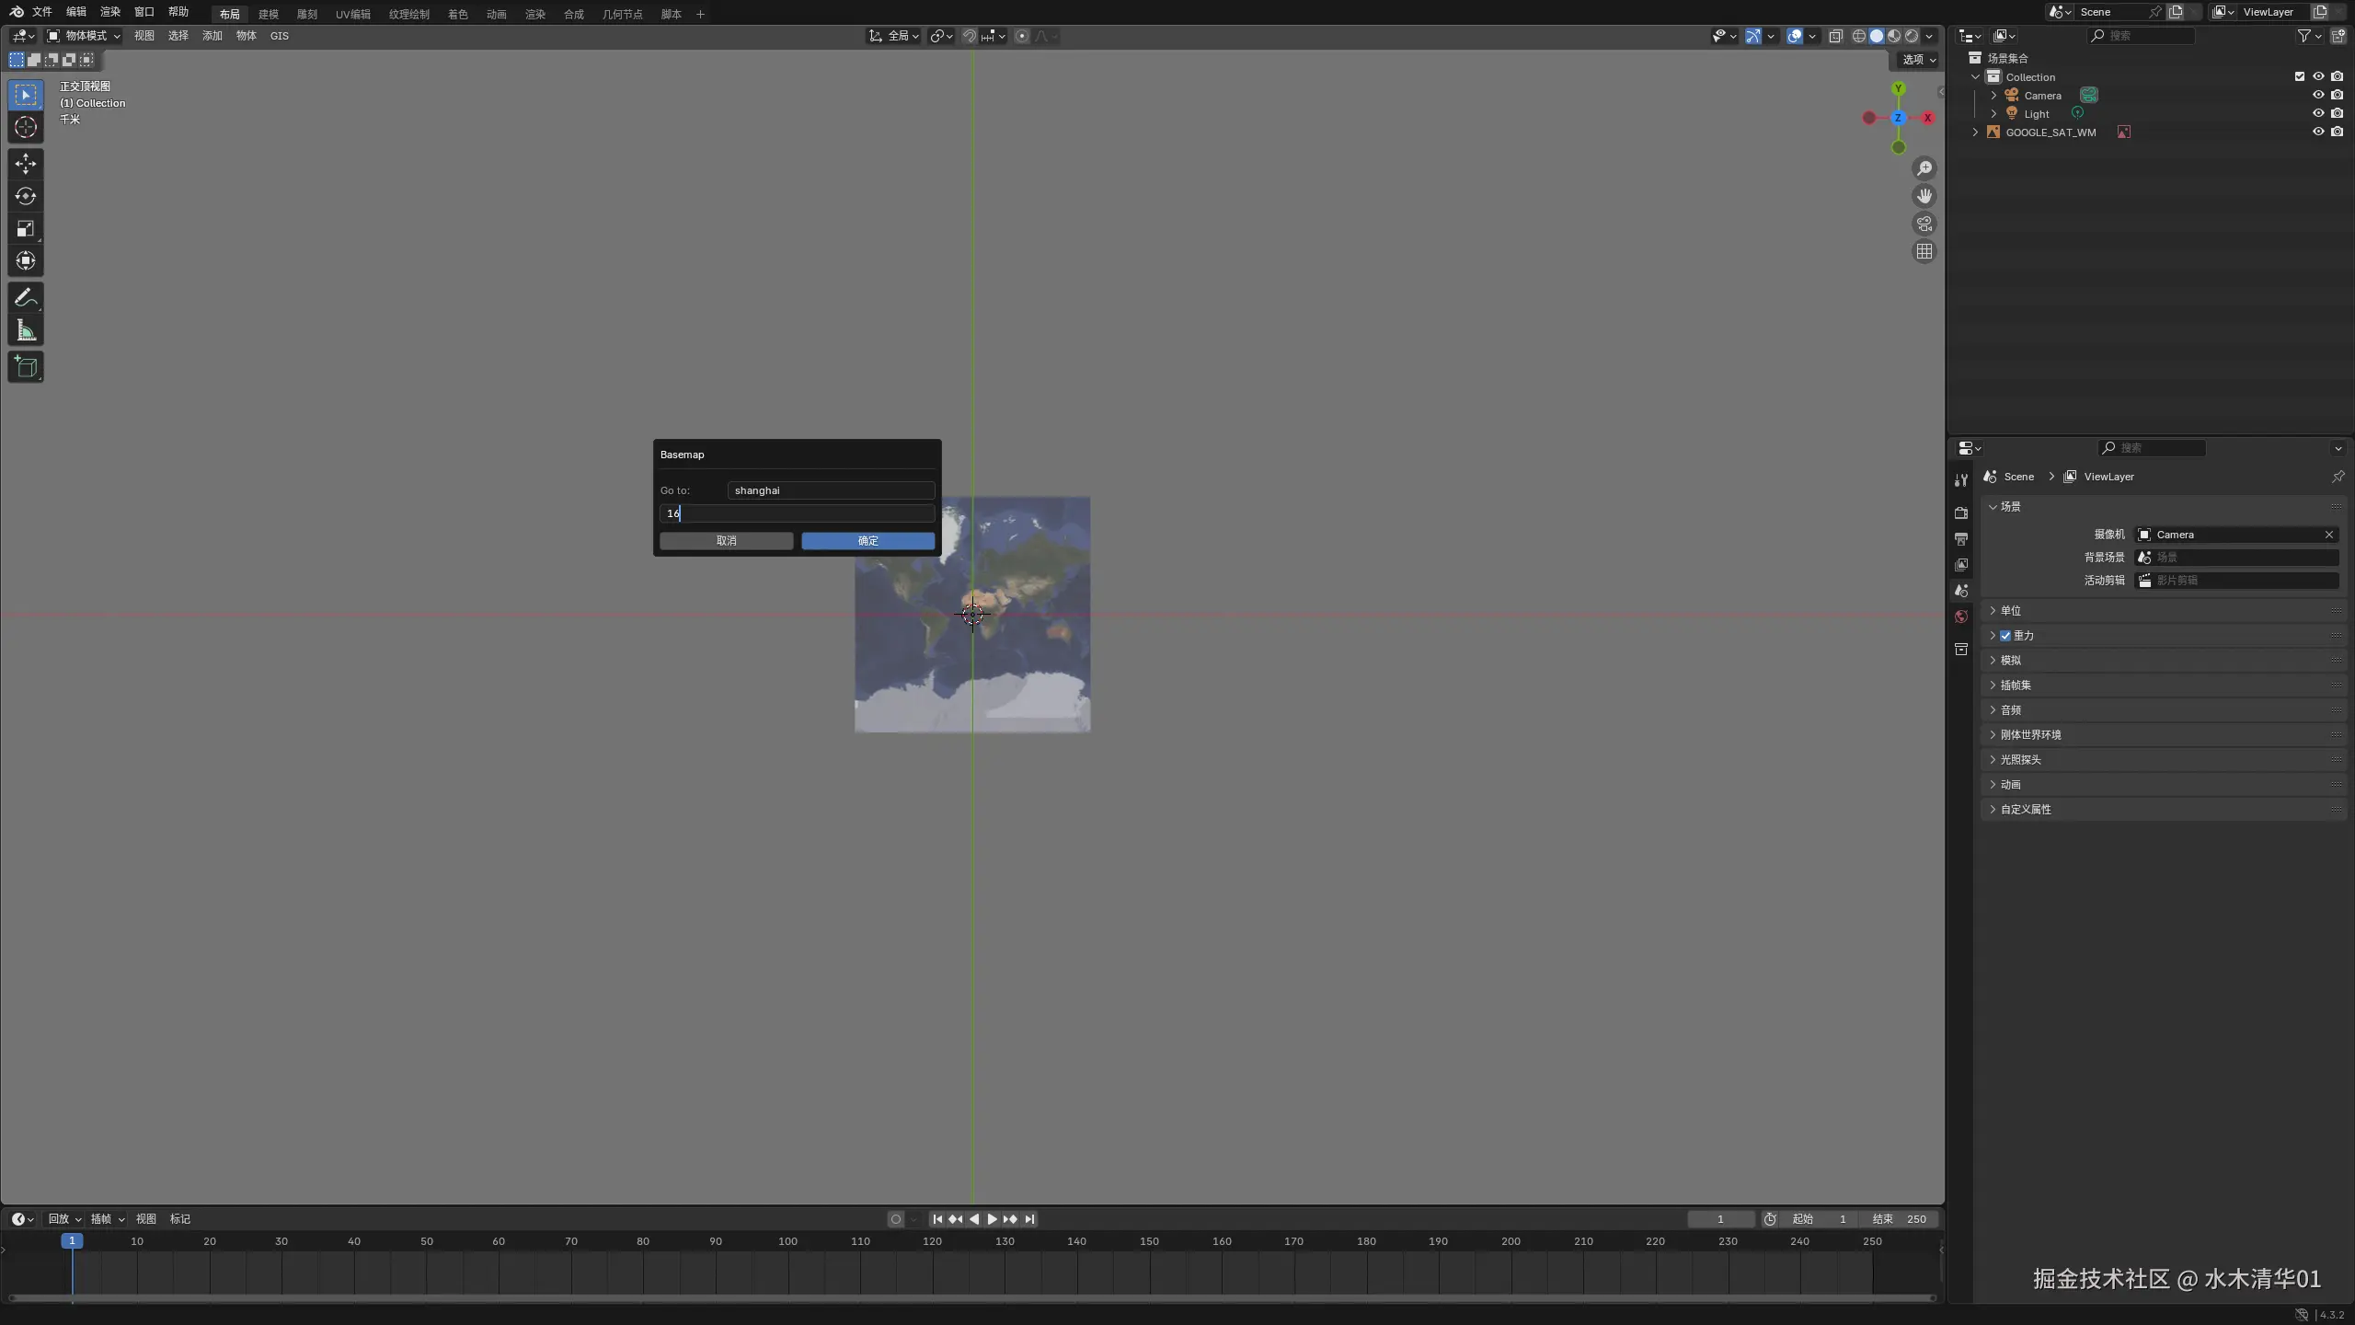The width and height of the screenshot is (2355, 1325).
Task: Expand the 单位 units panel
Action: [2010, 611]
